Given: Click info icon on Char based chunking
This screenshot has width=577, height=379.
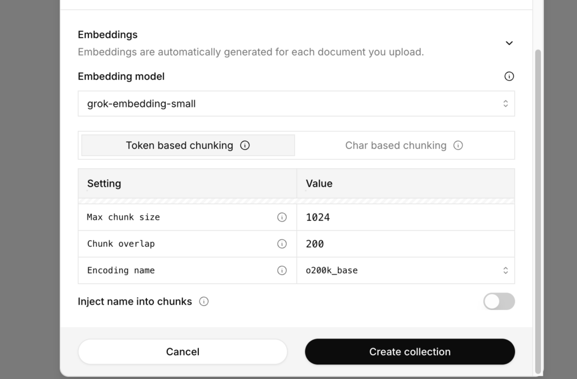Looking at the screenshot, I should (458, 145).
